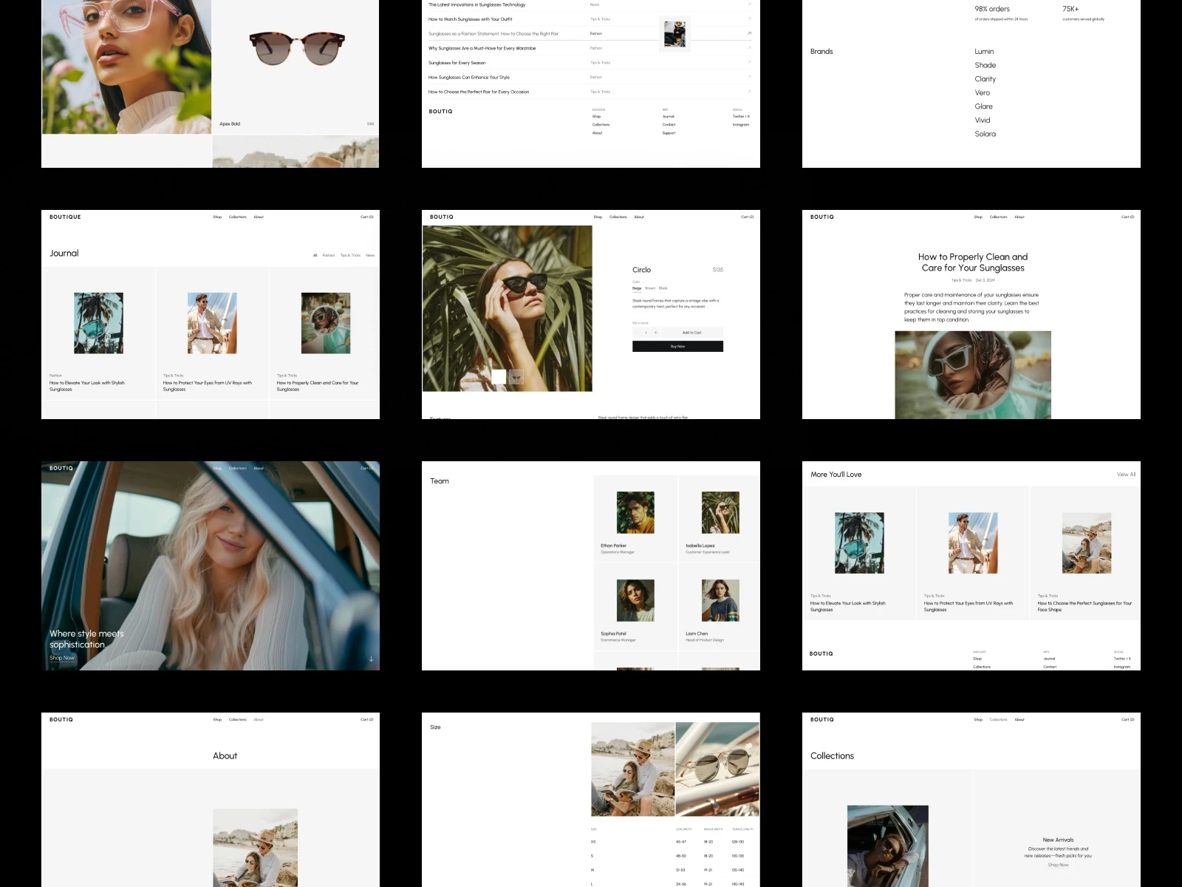Screen dimensions: 1182x887
Task: Open Journal card 'How to Protect Your Eyes'
Action: coord(212,334)
